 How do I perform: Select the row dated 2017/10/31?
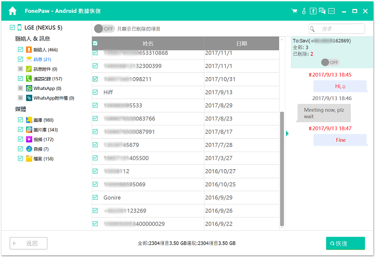click(185, 79)
